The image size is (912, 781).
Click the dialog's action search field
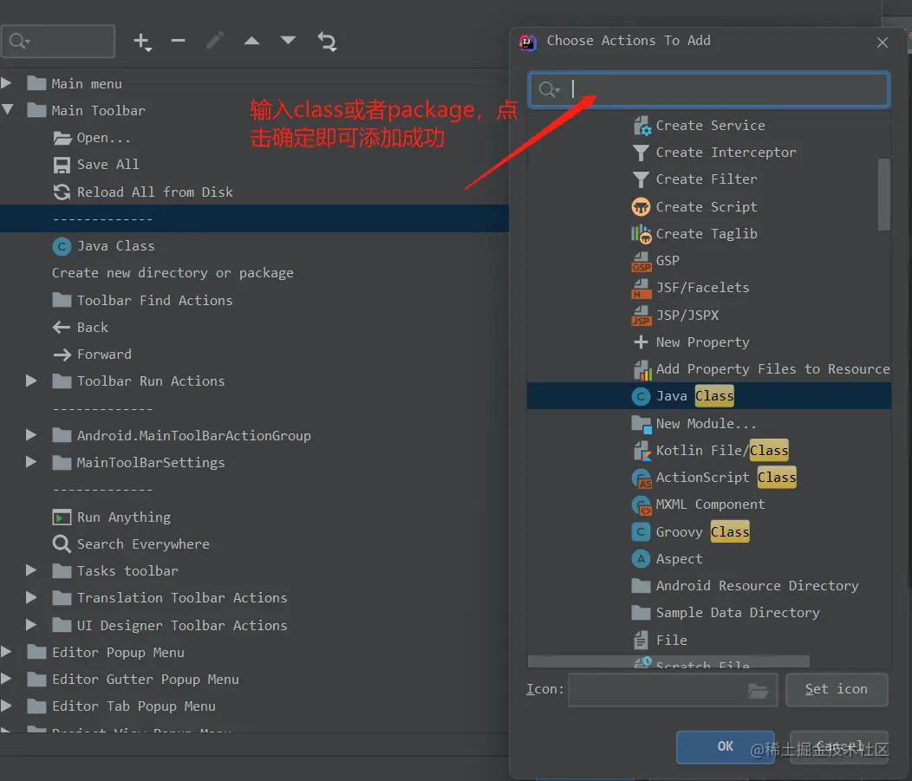[x=708, y=89]
